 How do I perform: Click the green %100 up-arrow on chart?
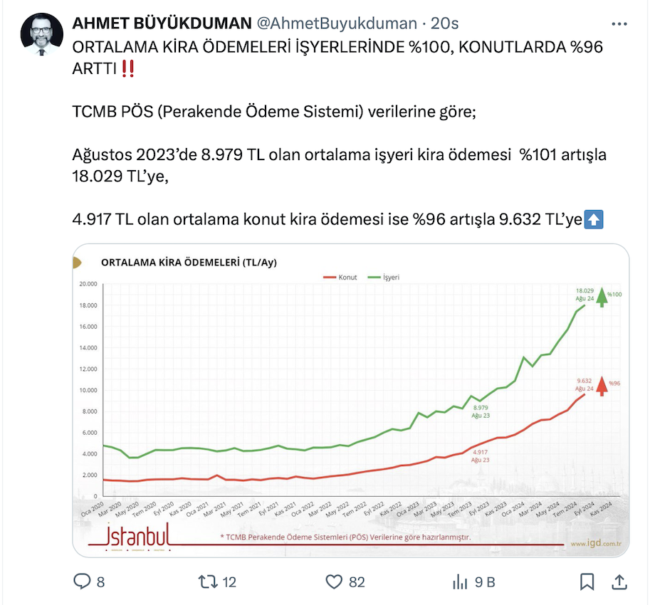[x=602, y=297]
